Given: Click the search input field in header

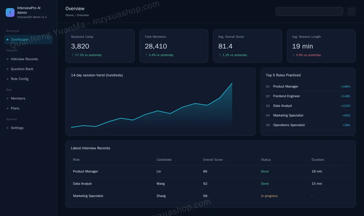Looking at the screenshot, I should point(309,11).
